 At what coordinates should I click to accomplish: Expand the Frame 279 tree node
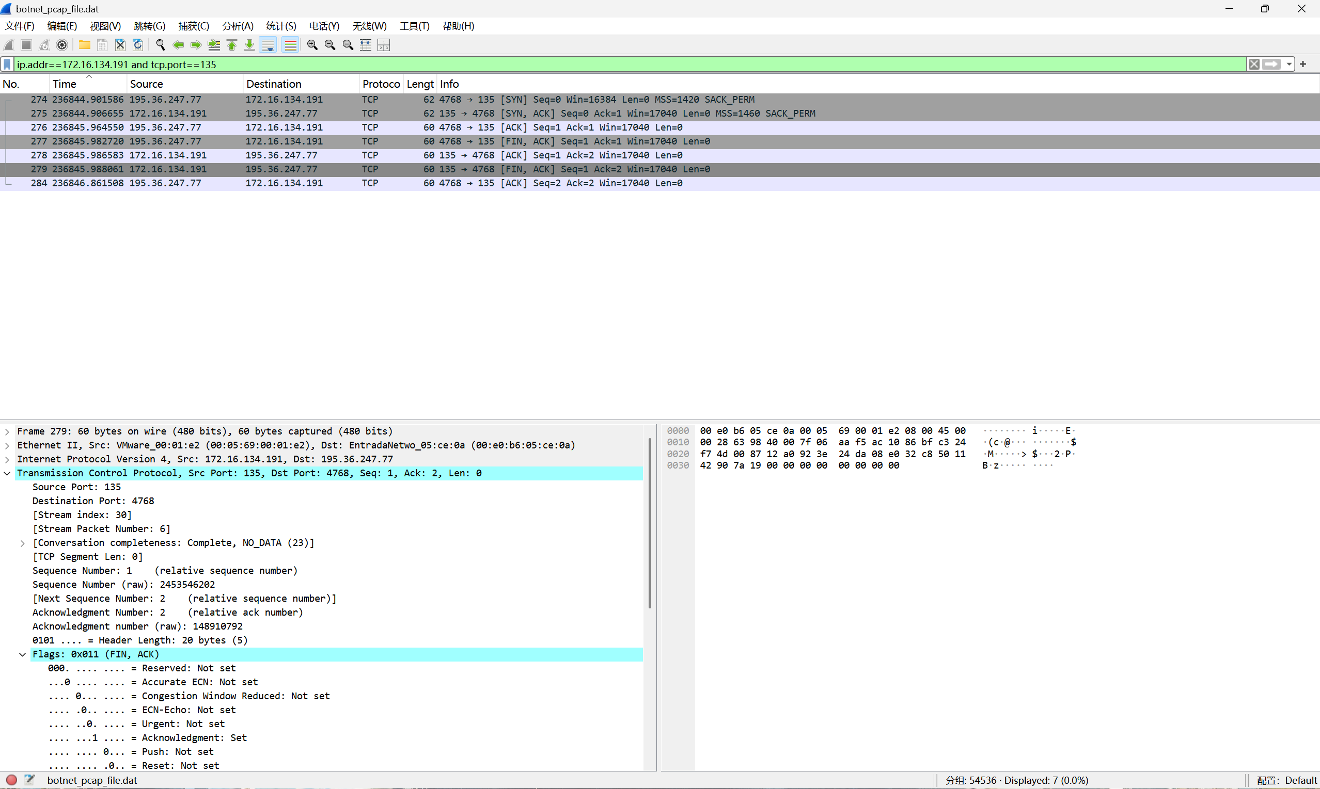pos(7,431)
